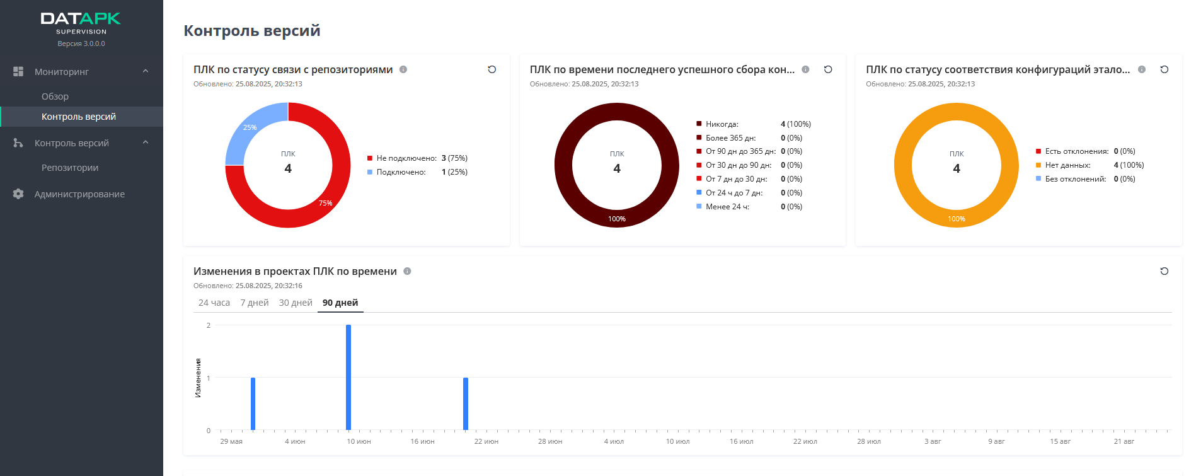Collapse the Мониторинг sidebar section
The image size is (1196, 476).
click(146, 71)
